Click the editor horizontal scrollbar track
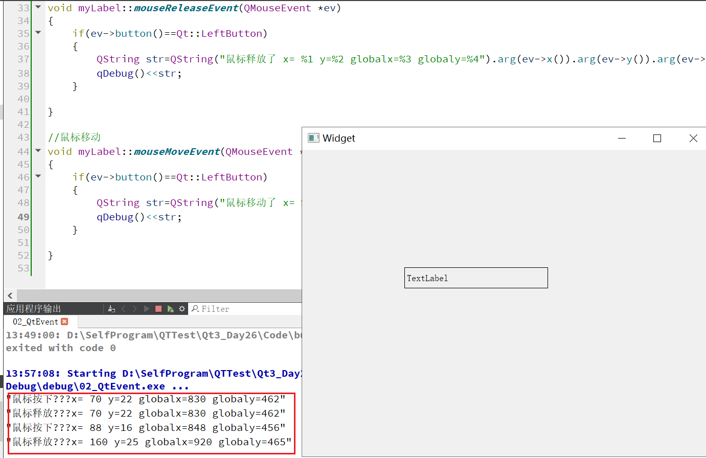 point(159,295)
